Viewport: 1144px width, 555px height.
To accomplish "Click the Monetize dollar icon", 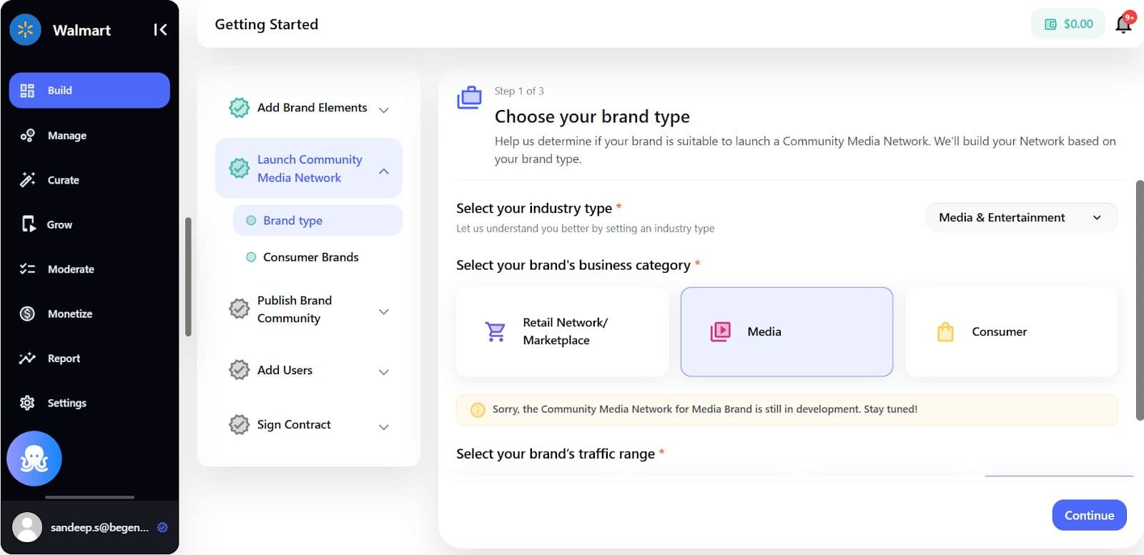I will click(27, 314).
